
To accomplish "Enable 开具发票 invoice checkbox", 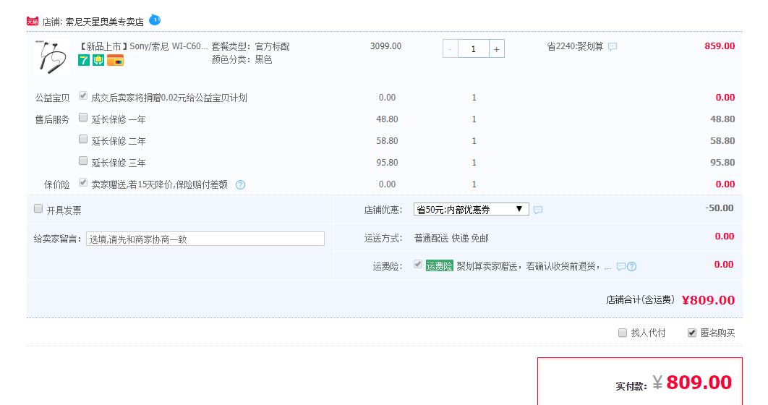I will (38, 208).
